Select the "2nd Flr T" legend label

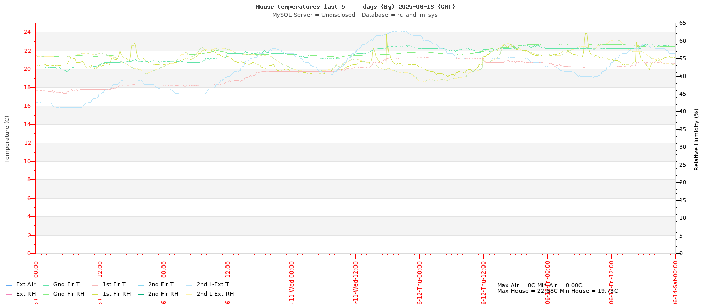161,285
